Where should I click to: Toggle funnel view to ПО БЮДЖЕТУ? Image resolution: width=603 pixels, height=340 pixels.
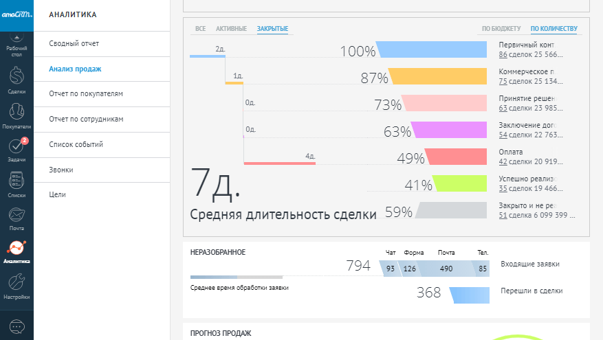(x=501, y=29)
